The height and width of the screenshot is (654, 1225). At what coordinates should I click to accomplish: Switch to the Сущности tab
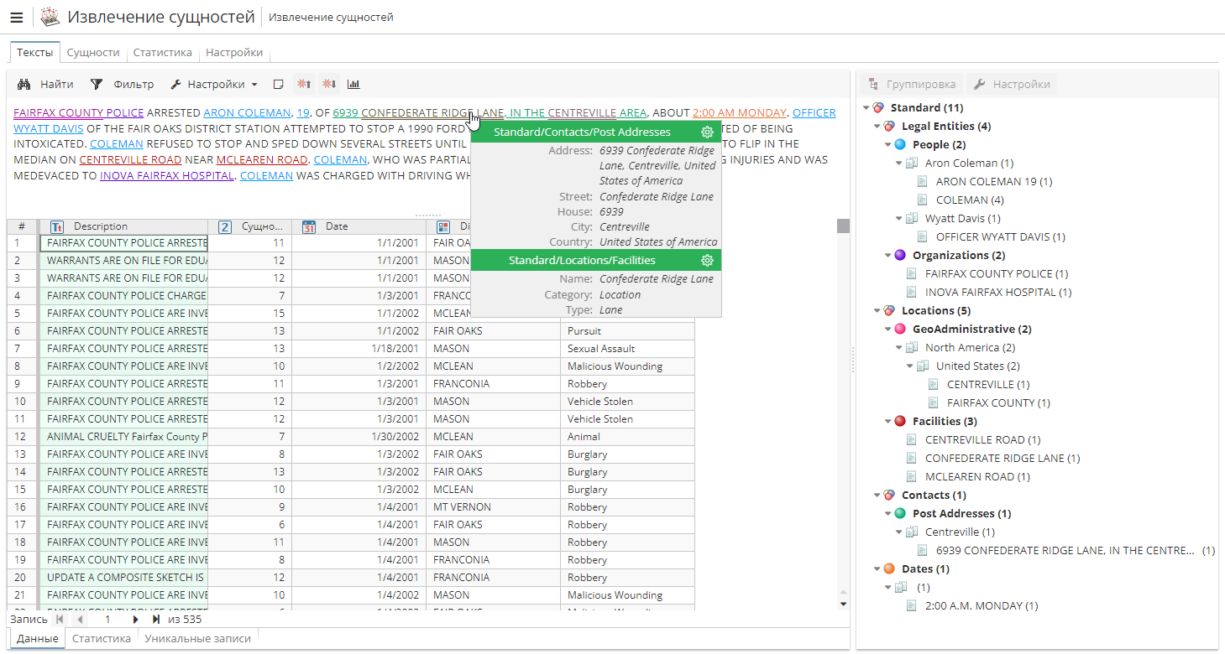(93, 52)
